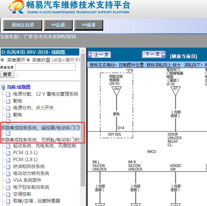Viewport: 207px width, 206px height.
Task: Click the 返回主目录 button
Action: (x=22, y=25)
